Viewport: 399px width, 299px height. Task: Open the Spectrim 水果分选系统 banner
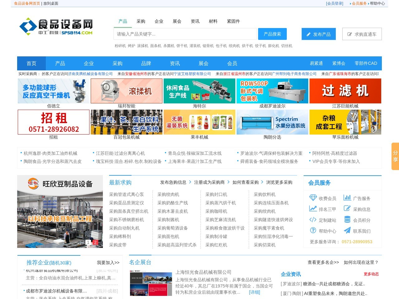tap(272, 122)
